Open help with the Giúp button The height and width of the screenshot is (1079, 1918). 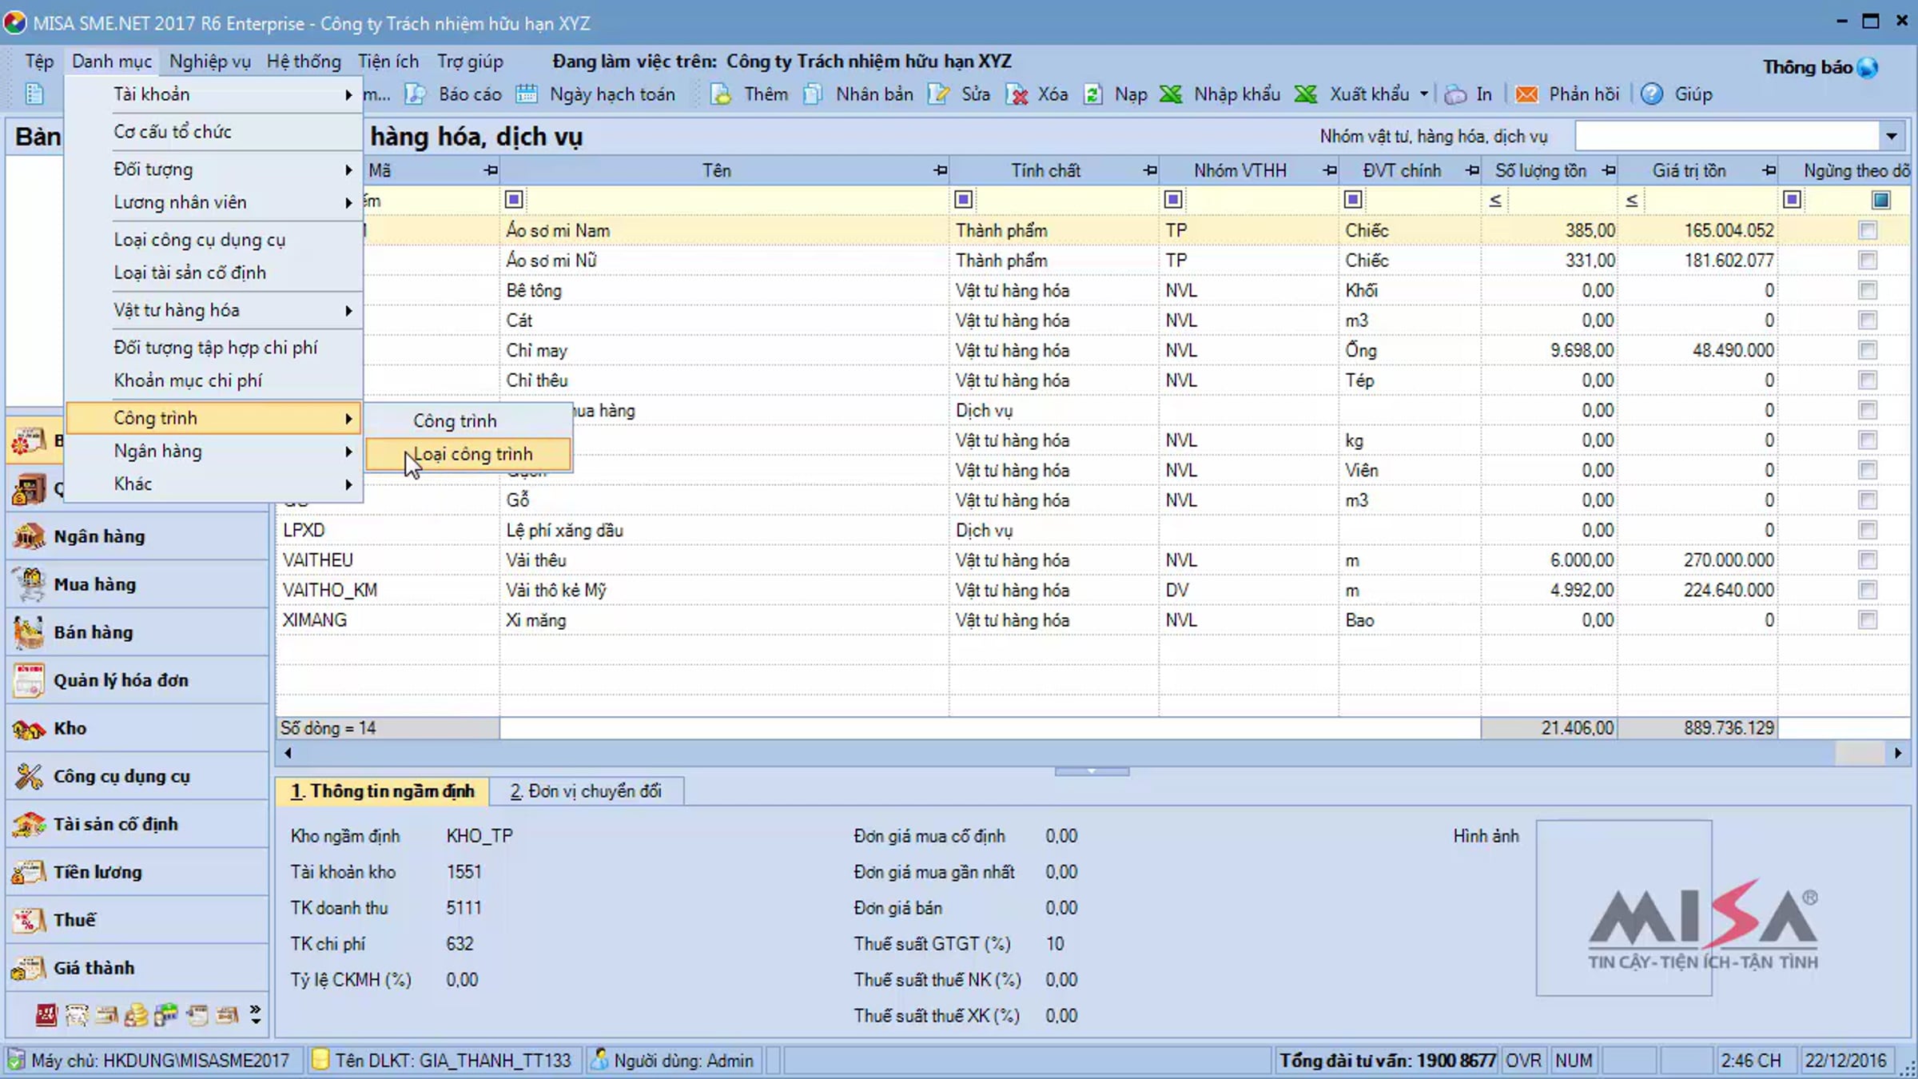pos(1677,94)
